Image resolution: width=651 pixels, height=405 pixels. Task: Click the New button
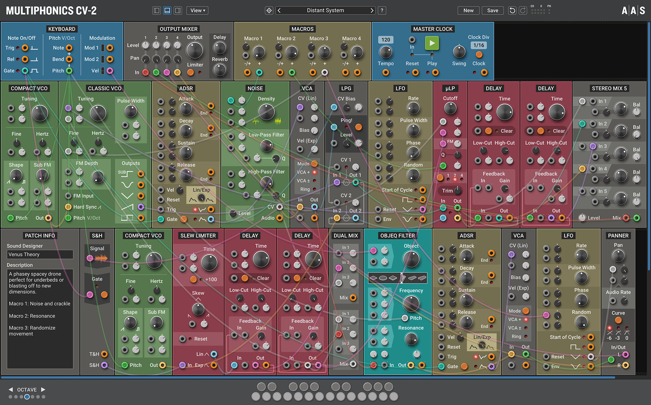coord(468,10)
